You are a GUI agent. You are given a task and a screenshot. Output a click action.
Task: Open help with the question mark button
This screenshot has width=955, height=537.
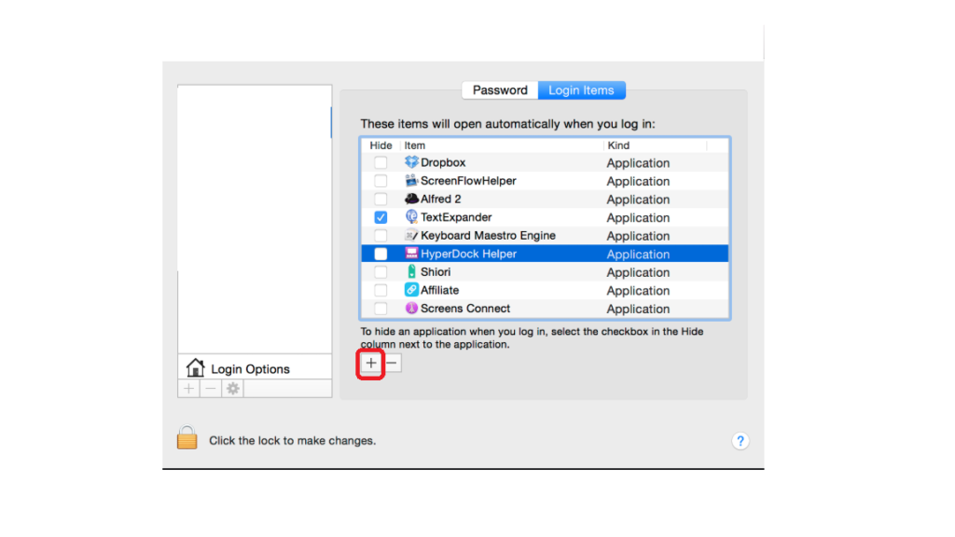pos(740,441)
